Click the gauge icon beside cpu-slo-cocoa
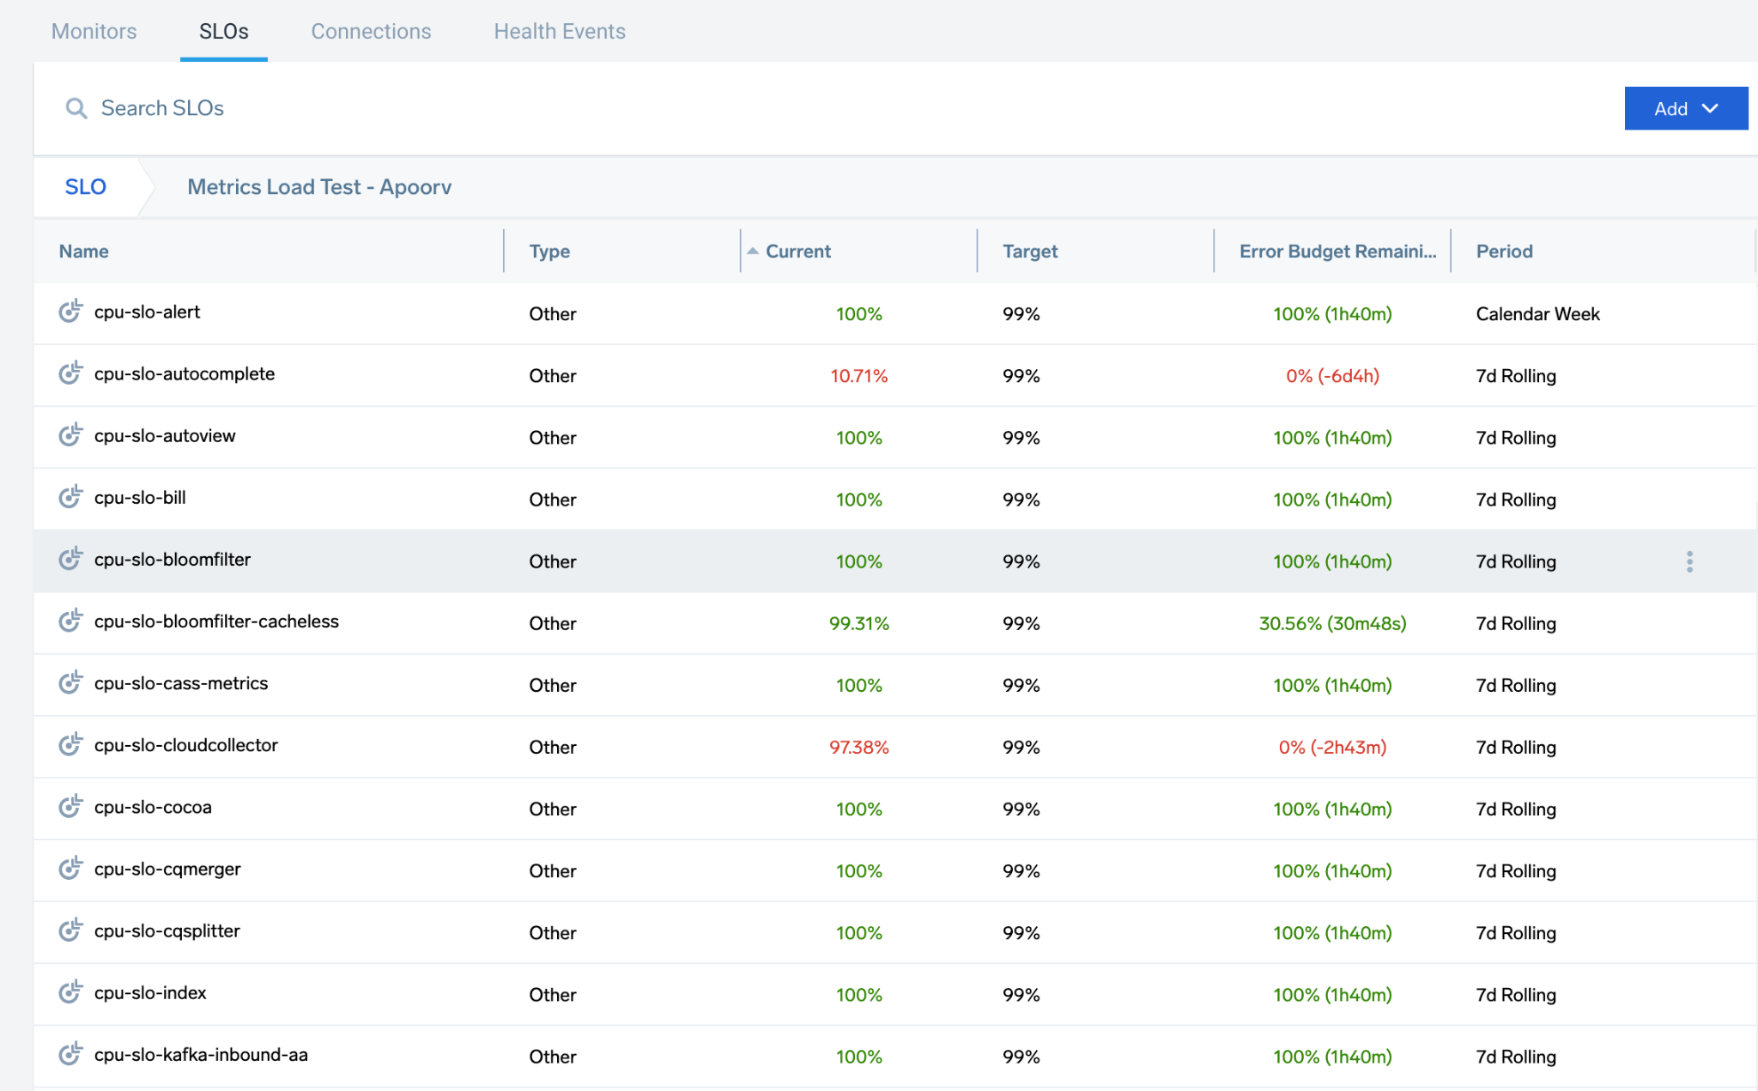Viewport: 1758px width, 1091px height. (x=72, y=806)
